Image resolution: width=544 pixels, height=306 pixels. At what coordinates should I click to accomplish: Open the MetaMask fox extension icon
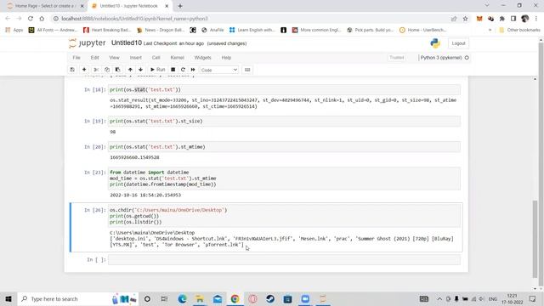479,19
